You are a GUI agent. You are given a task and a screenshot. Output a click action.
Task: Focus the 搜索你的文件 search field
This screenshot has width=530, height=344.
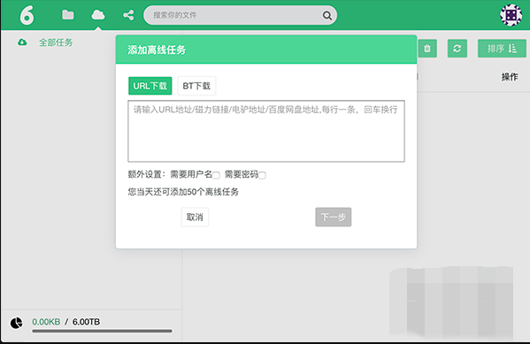tap(240, 15)
